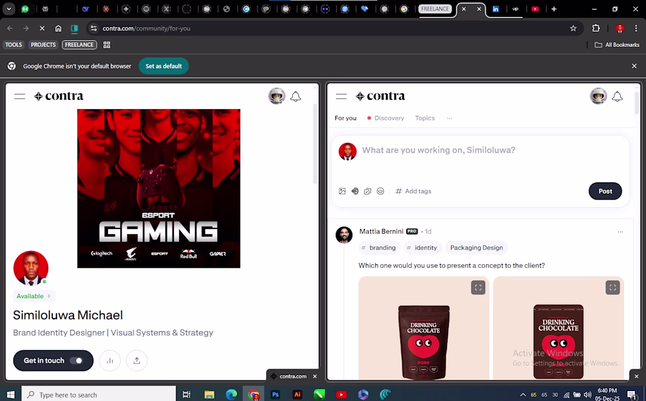Select the branding hashtag chip

click(x=379, y=248)
